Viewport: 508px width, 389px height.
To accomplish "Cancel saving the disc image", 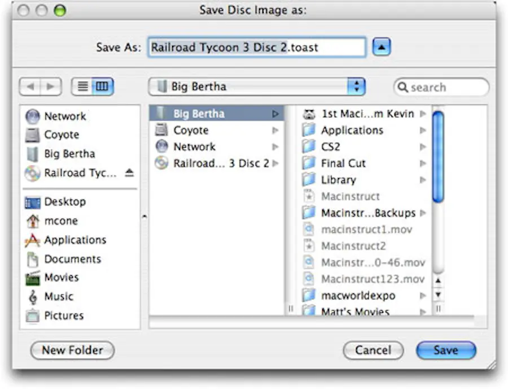I will click(373, 350).
